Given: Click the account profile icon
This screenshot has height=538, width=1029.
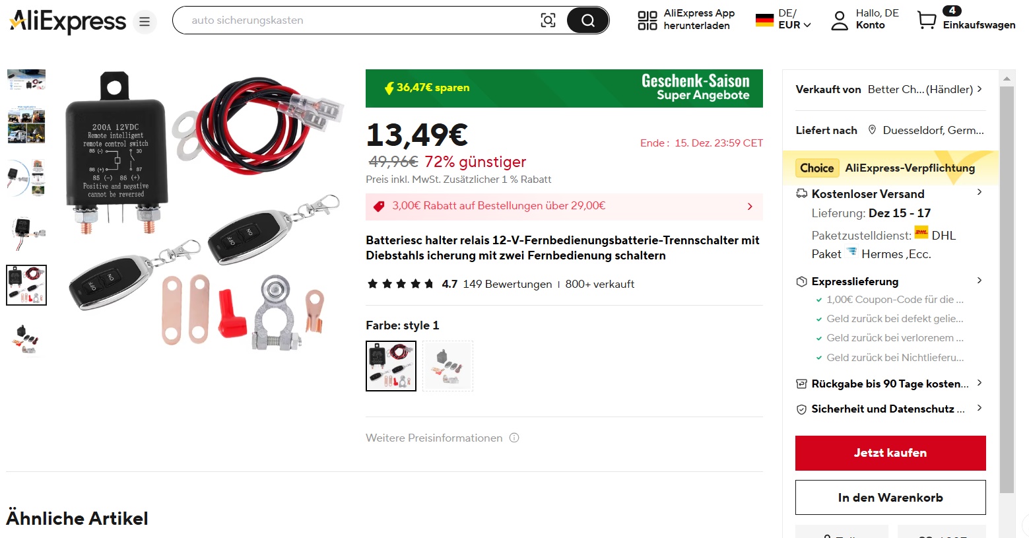Looking at the screenshot, I should click(840, 20).
